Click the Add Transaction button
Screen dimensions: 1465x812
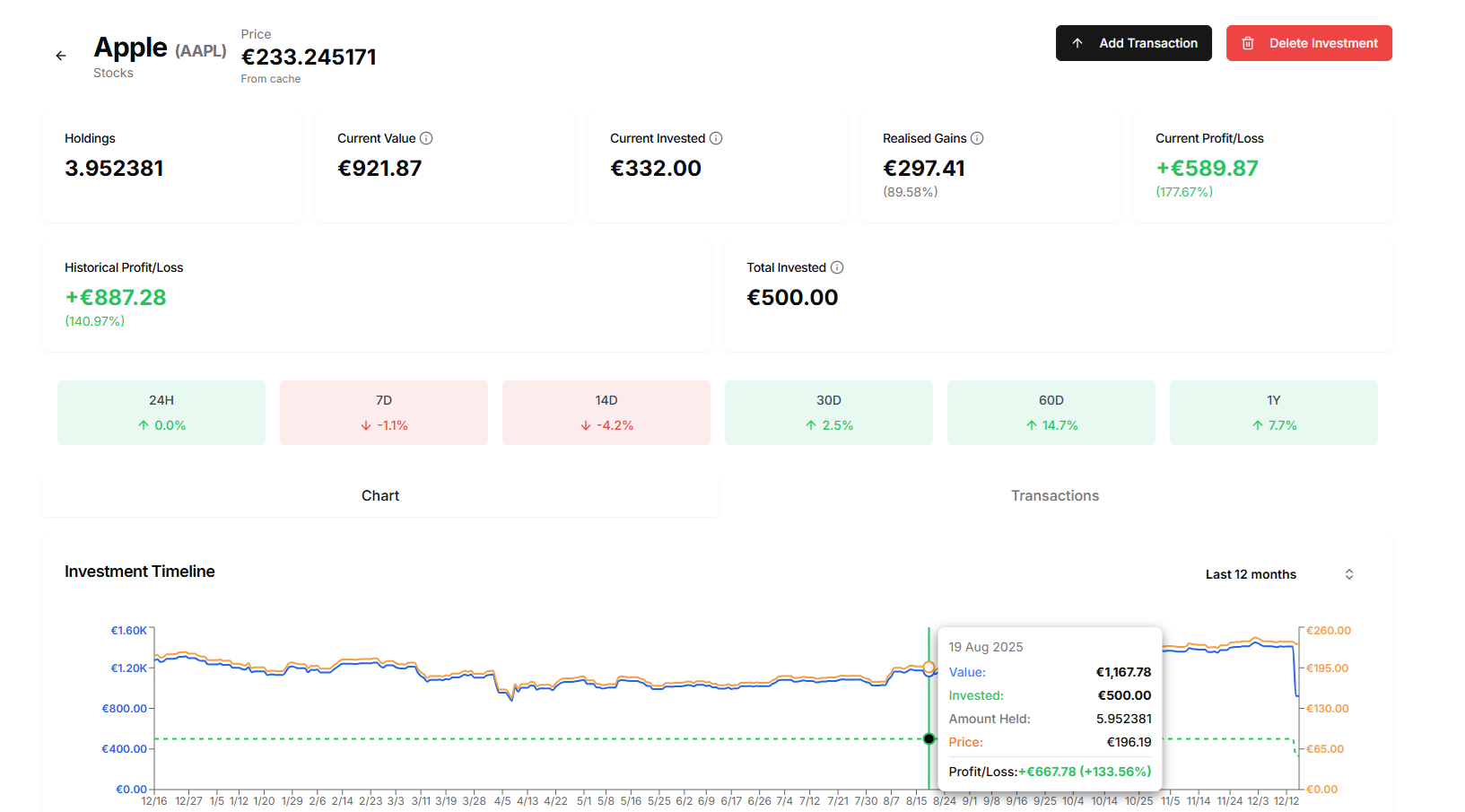click(x=1133, y=42)
